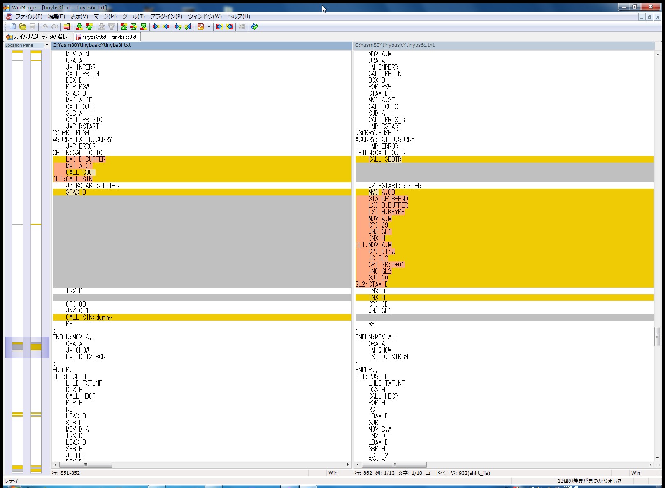Click the New document toolbar icon
Screen dimensions: 665x488
(13, 27)
